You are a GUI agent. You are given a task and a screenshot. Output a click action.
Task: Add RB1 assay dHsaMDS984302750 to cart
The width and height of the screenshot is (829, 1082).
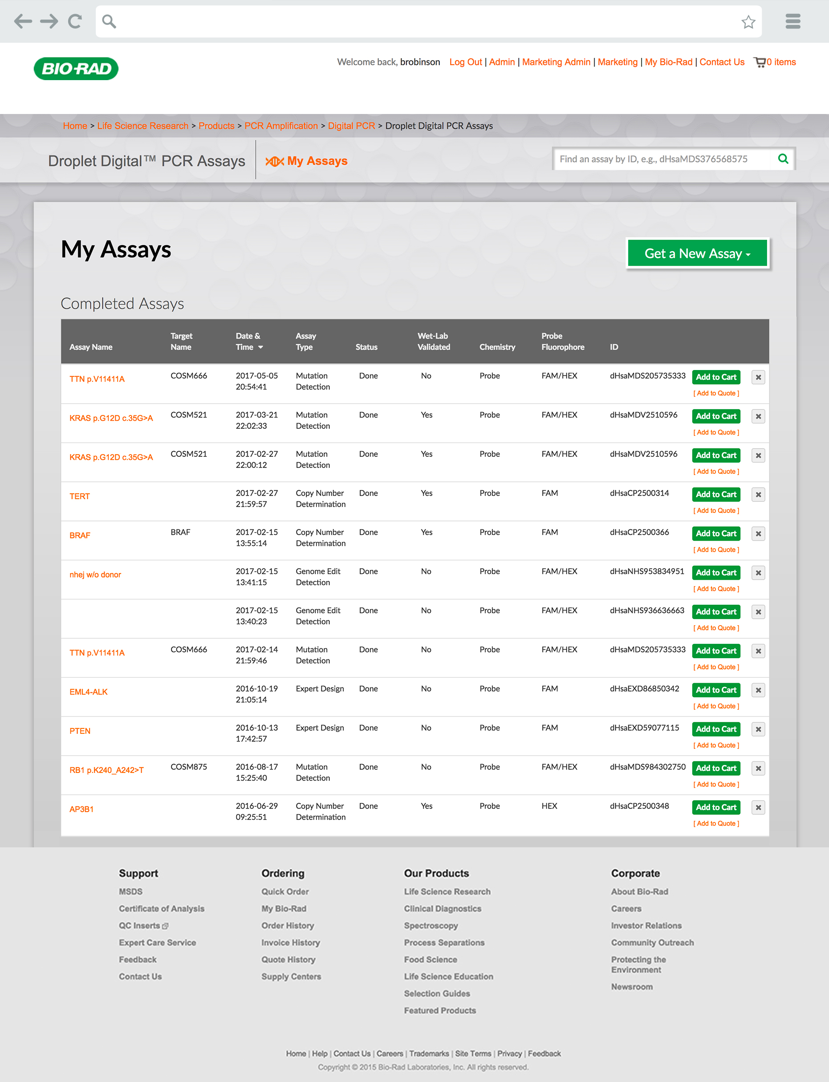716,768
